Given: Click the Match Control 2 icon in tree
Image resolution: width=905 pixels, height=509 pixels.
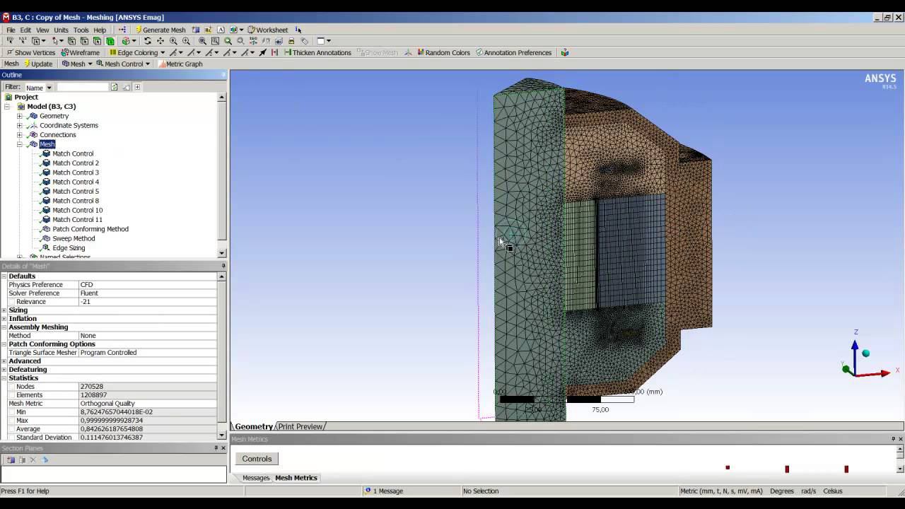Looking at the screenshot, I should (46, 163).
